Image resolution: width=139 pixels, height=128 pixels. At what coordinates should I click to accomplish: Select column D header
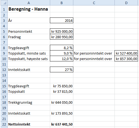coord(126,3)
